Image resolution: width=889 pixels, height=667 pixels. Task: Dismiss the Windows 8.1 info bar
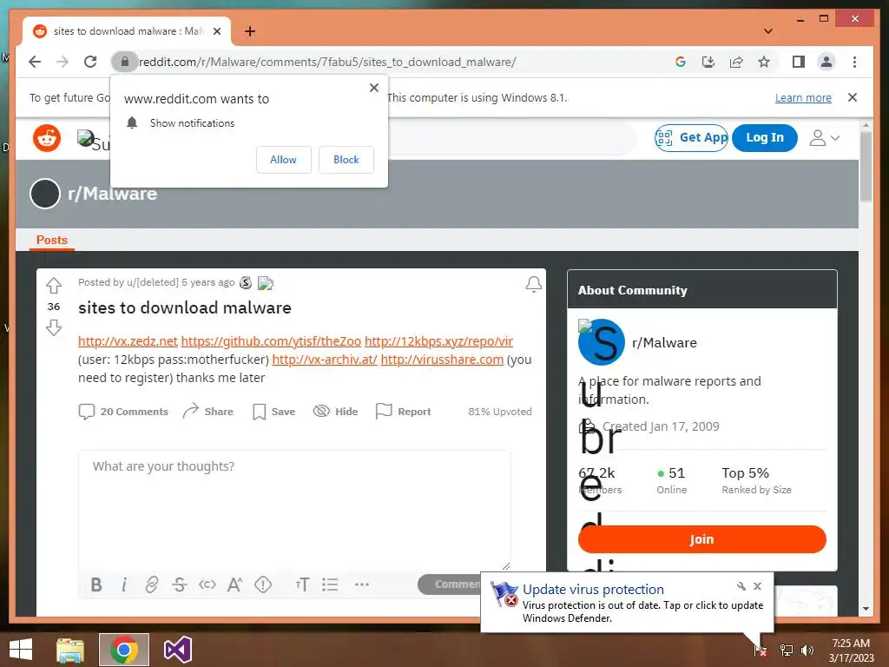[853, 97]
